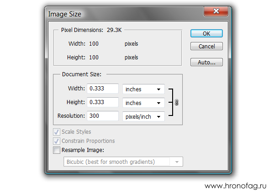Screen dimensions: 274x194
Task: Click the Cancel button
Action: (206, 46)
